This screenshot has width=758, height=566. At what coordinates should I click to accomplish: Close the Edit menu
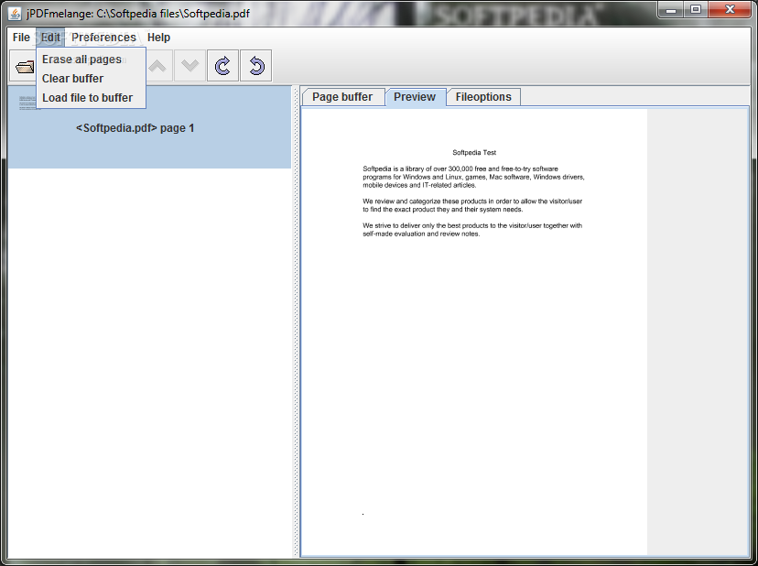pyautogui.click(x=50, y=38)
